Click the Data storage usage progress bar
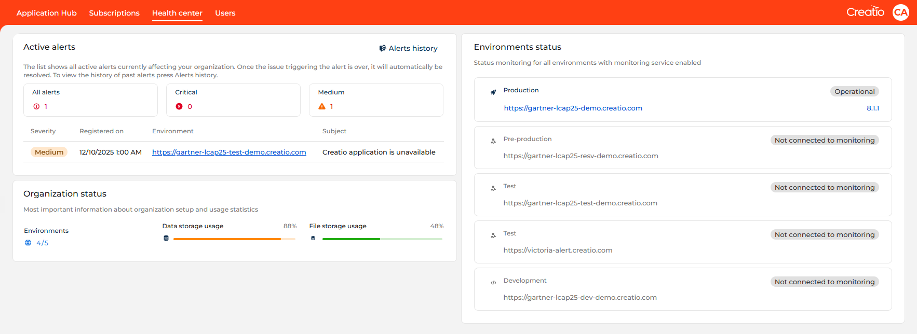The width and height of the screenshot is (917, 334). click(x=234, y=239)
